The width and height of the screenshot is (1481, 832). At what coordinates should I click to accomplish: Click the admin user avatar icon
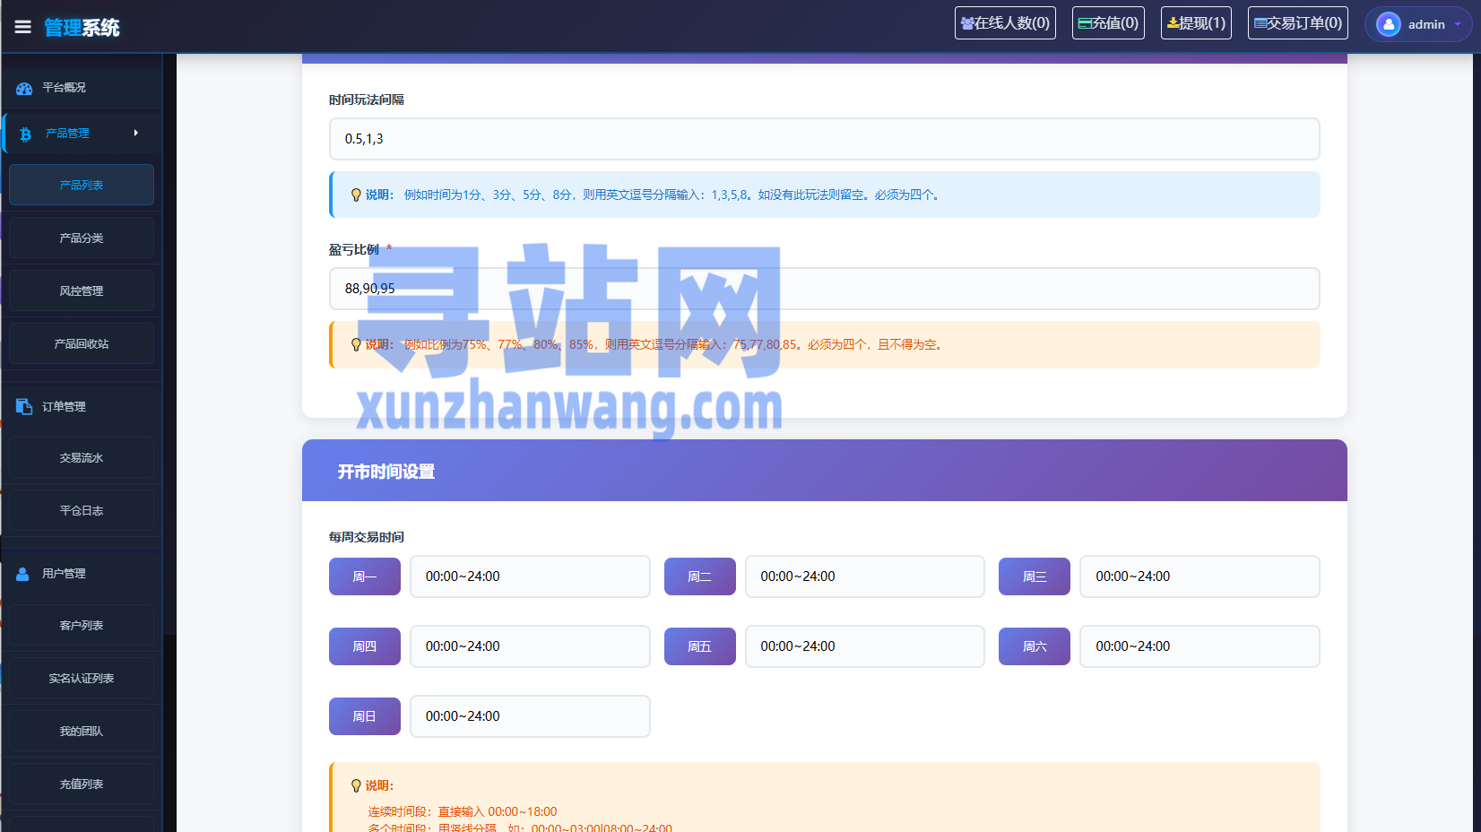coord(1389,24)
